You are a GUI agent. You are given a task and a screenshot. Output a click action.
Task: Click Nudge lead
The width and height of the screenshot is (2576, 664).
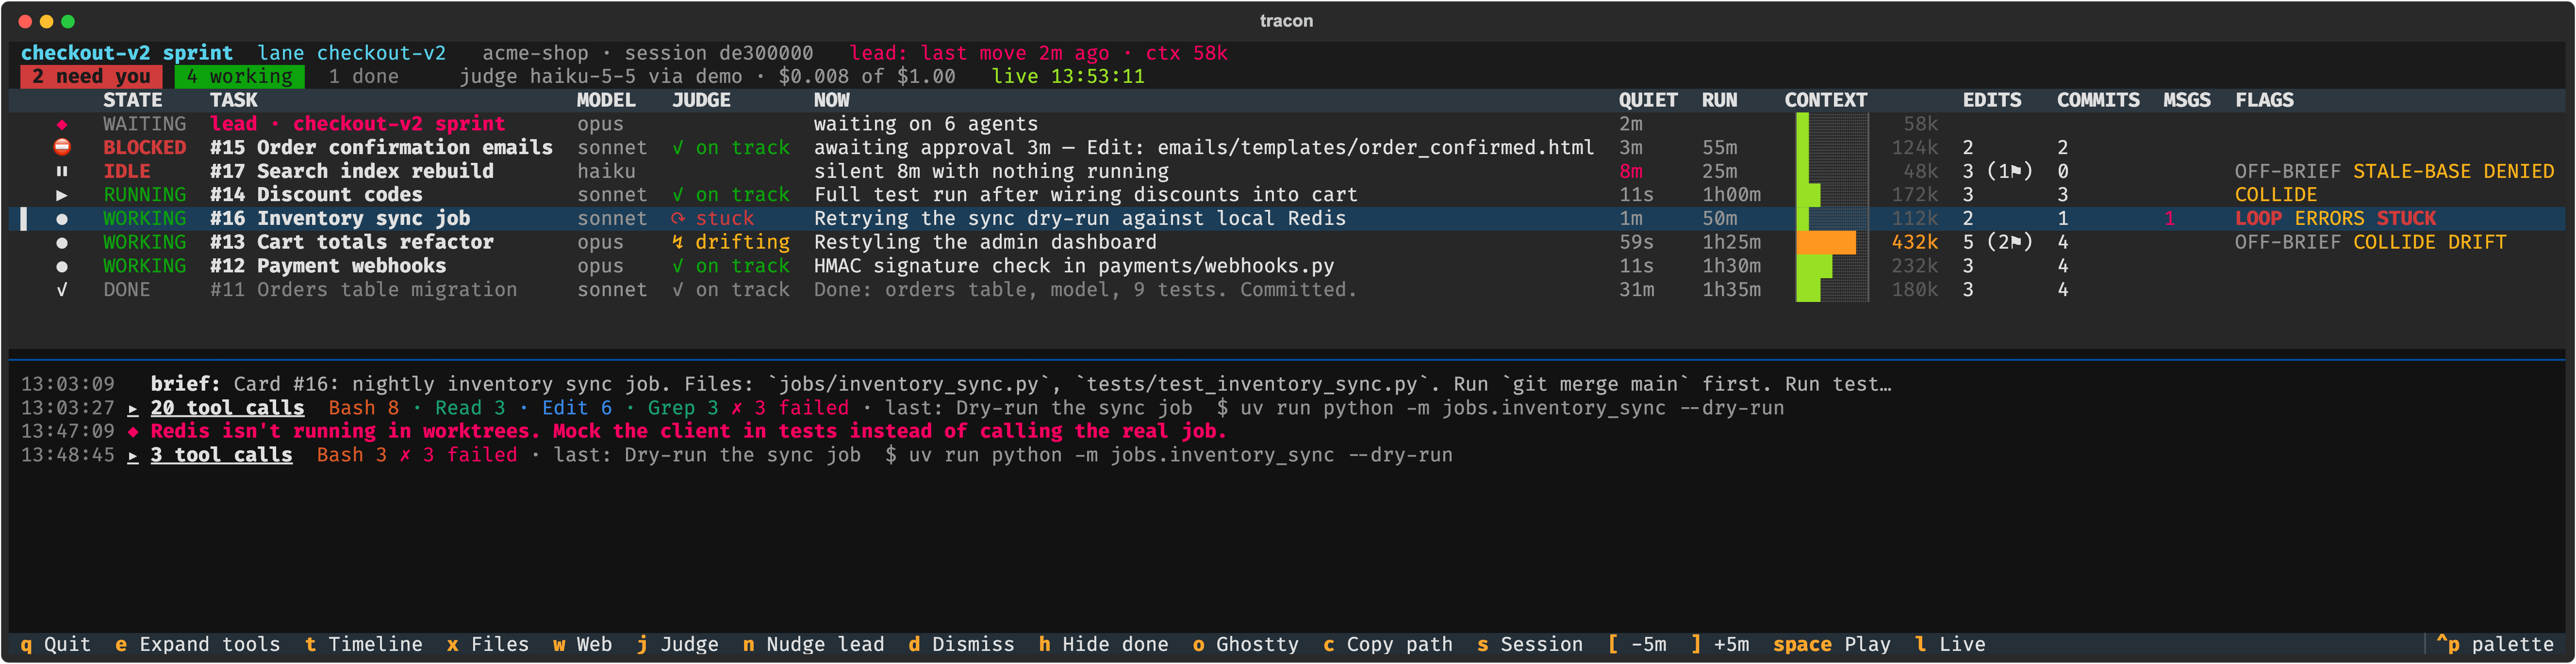click(814, 645)
